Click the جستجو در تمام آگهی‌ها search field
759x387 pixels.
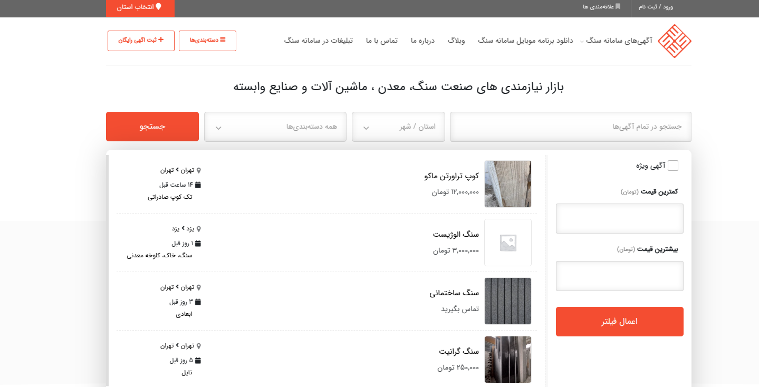coord(570,127)
